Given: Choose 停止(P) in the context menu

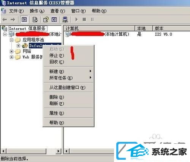Looking at the screenshot, I should (x=57, y=56).
